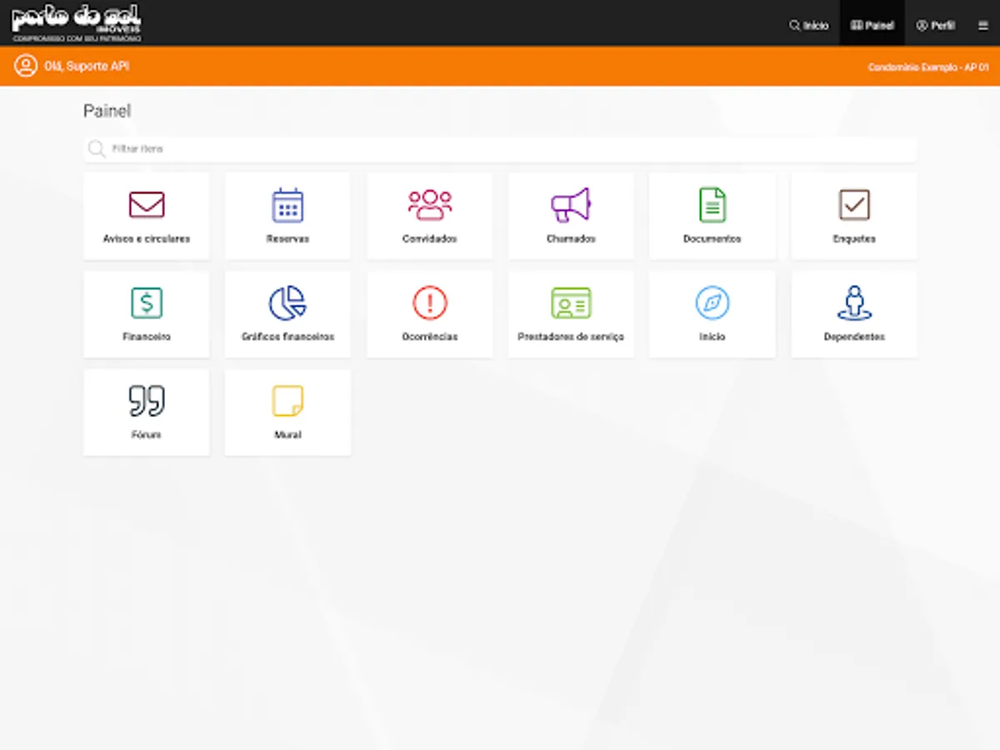Click the Olá, Suporte API greeting

click(x=87, y=66)
